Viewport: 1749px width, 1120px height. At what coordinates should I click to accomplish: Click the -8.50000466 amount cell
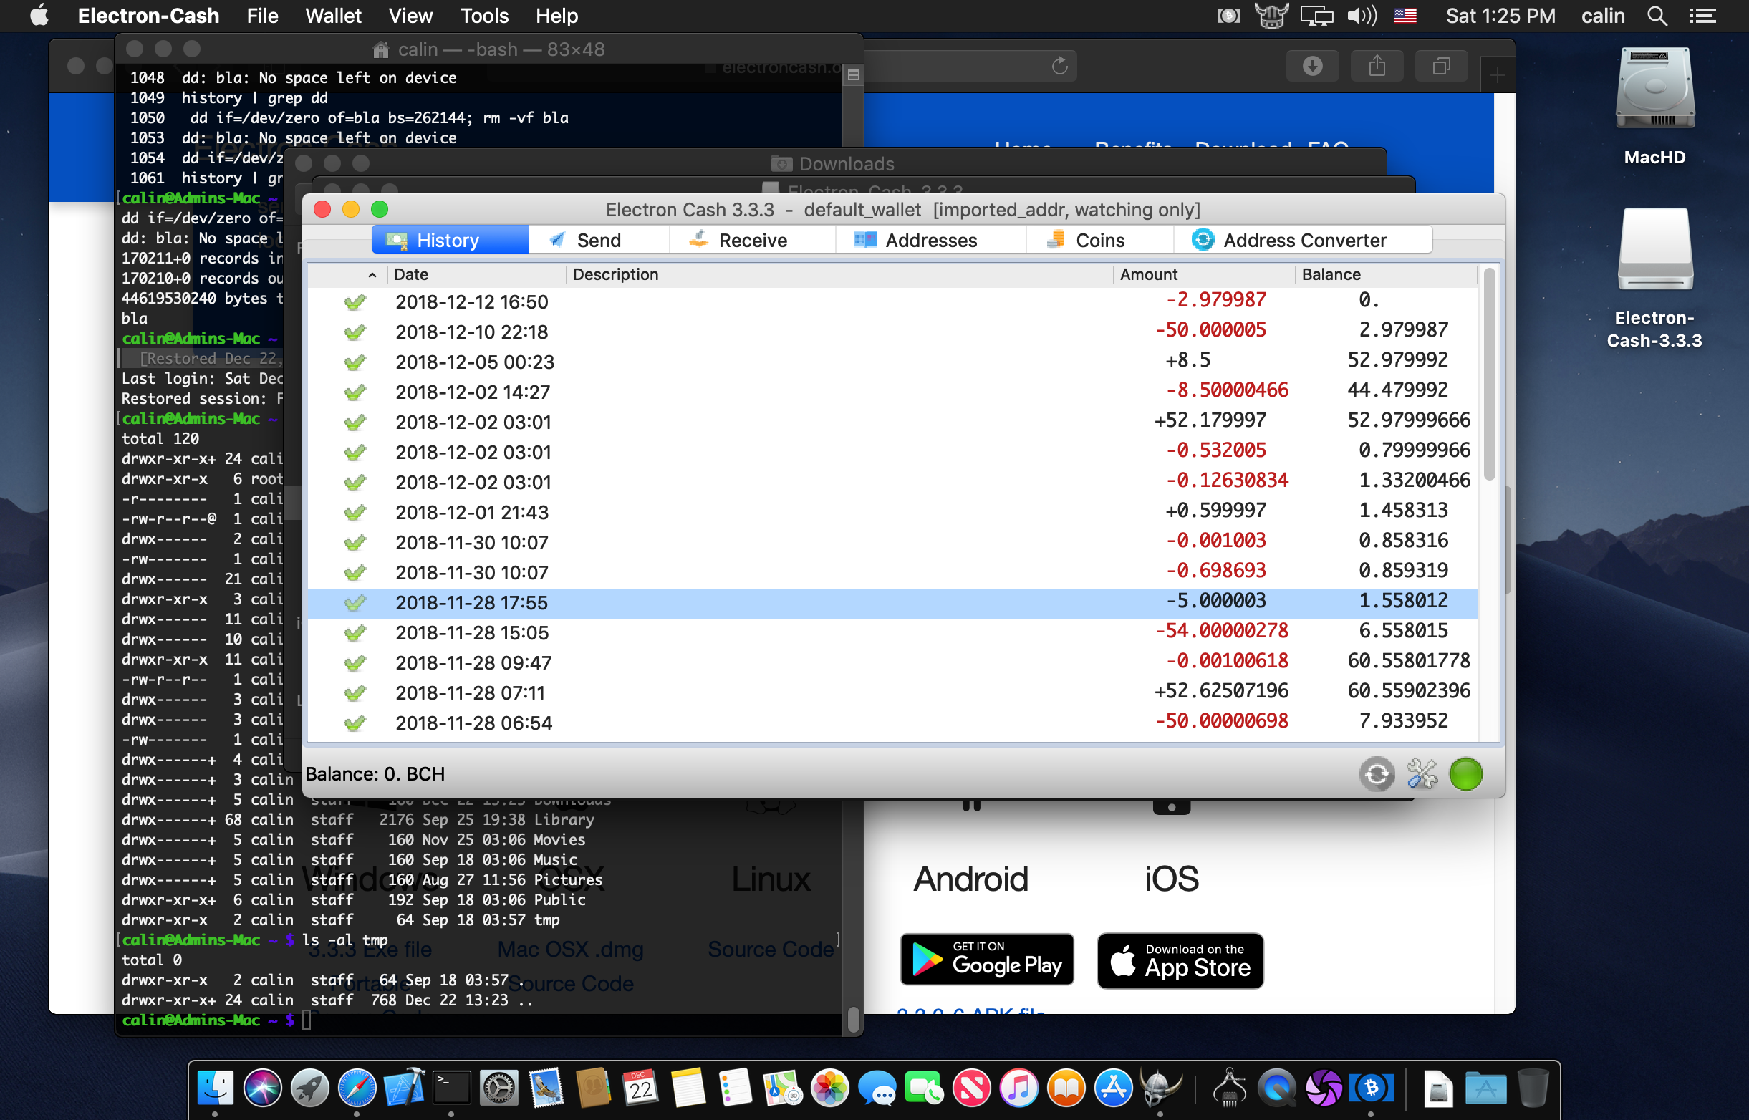[1227, 390]
